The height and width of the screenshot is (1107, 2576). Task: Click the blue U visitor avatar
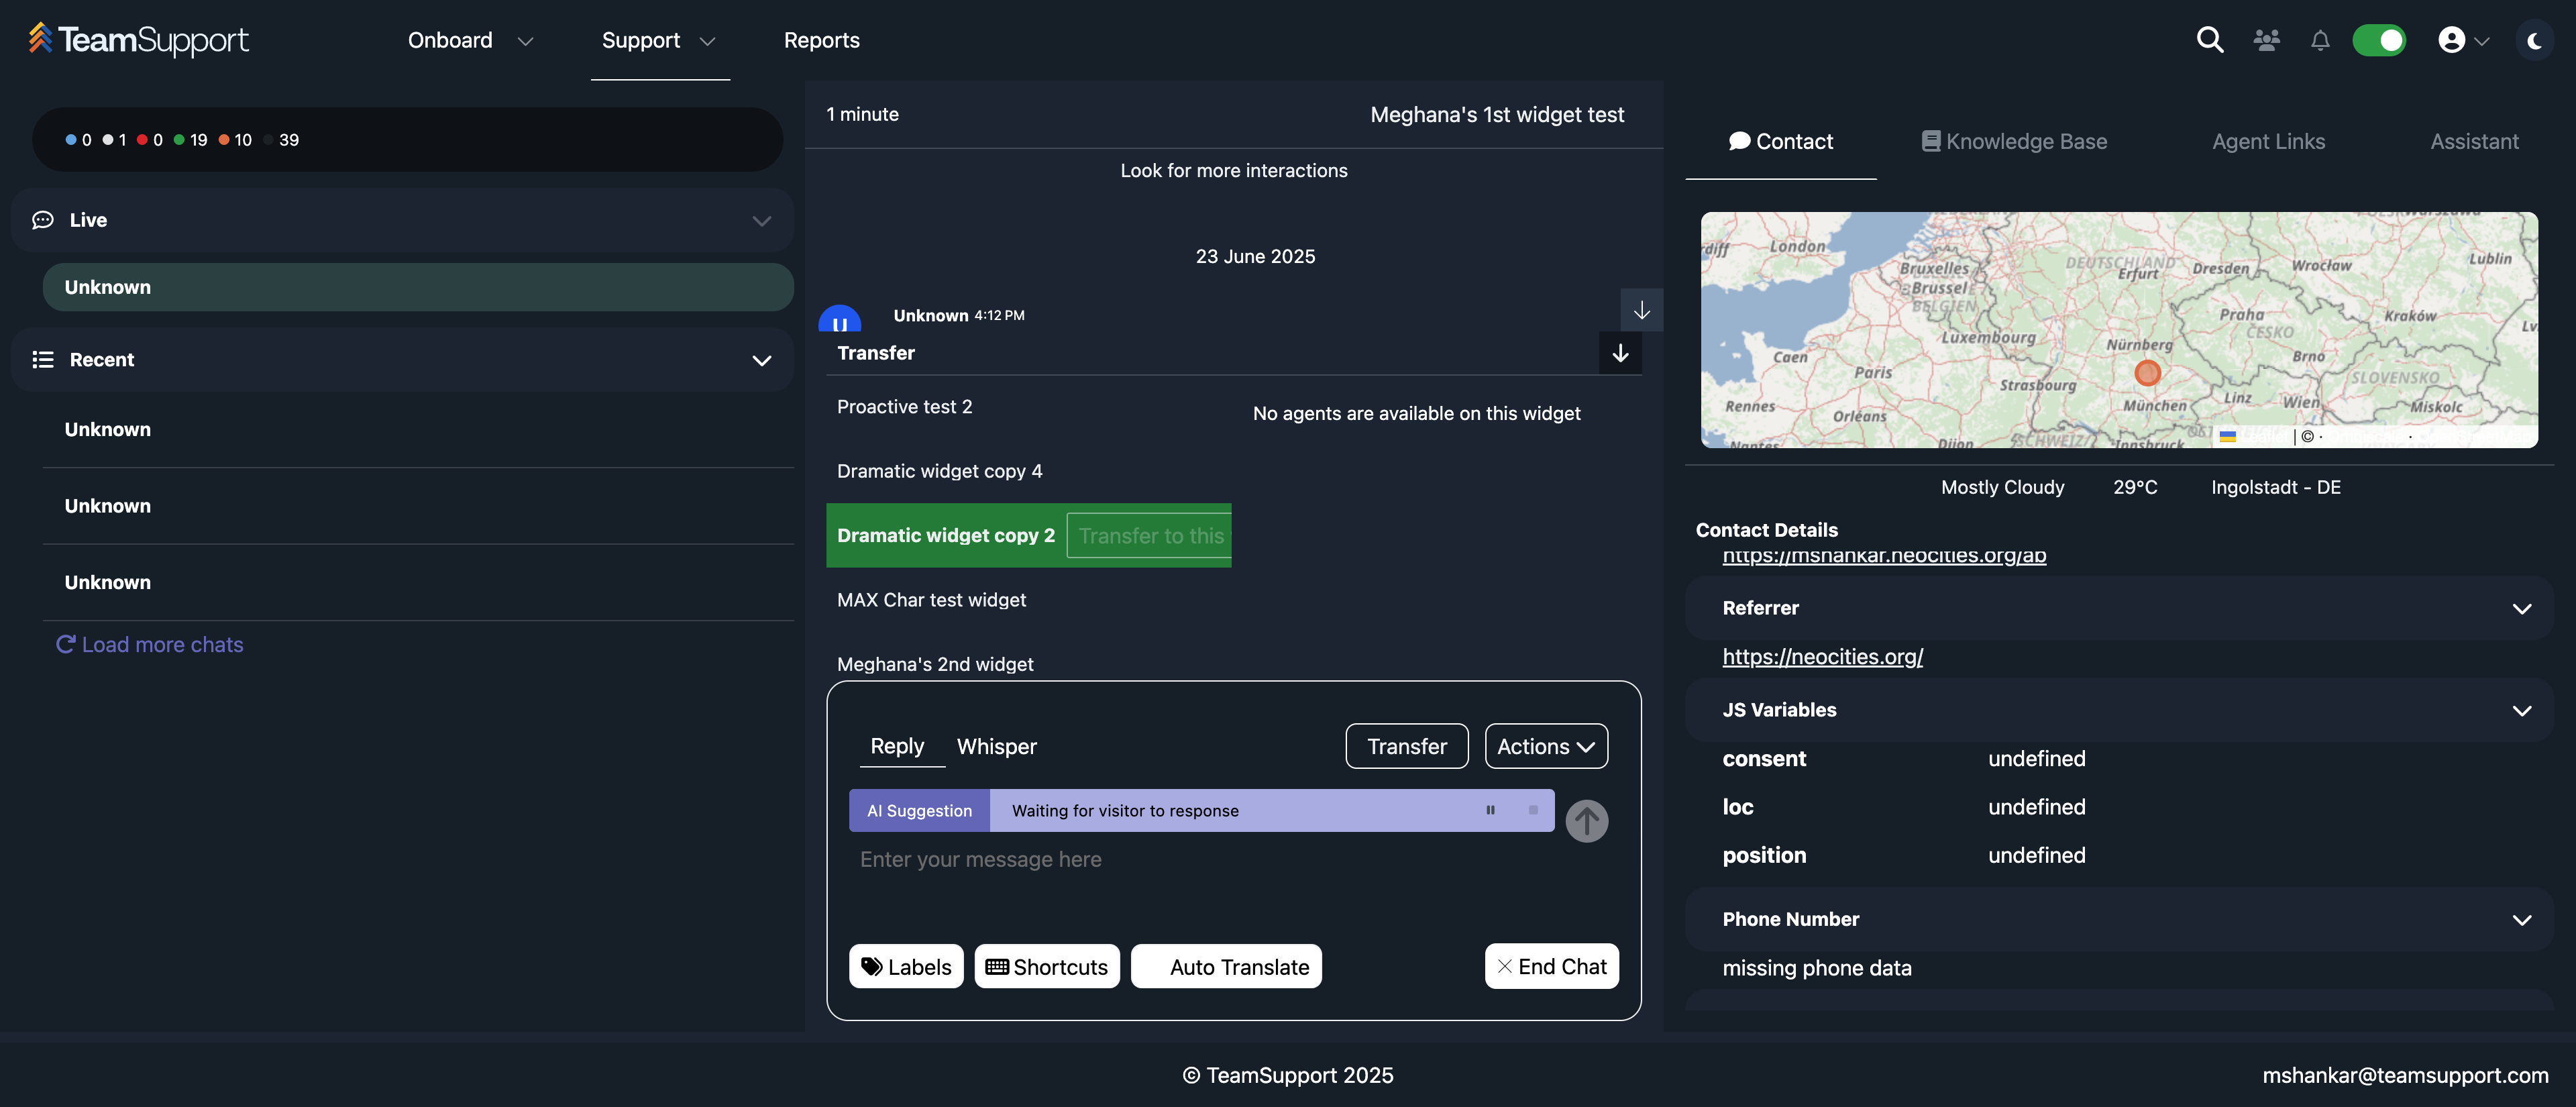click(839, 319)
